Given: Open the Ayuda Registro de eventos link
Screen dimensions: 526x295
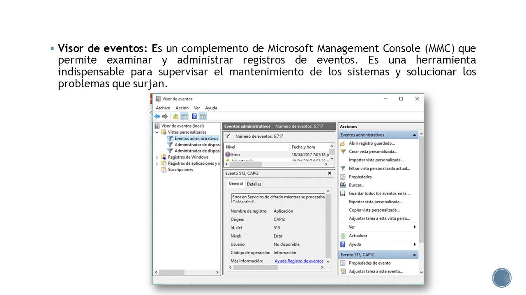Looking at the screenshot, I should tap(299, 261).
